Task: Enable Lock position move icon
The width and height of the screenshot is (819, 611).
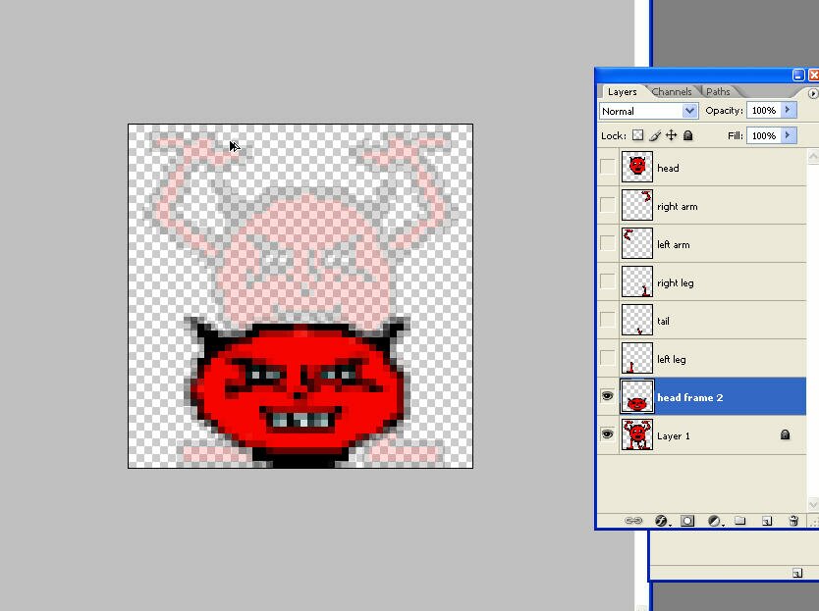Action: pos(671,135)
